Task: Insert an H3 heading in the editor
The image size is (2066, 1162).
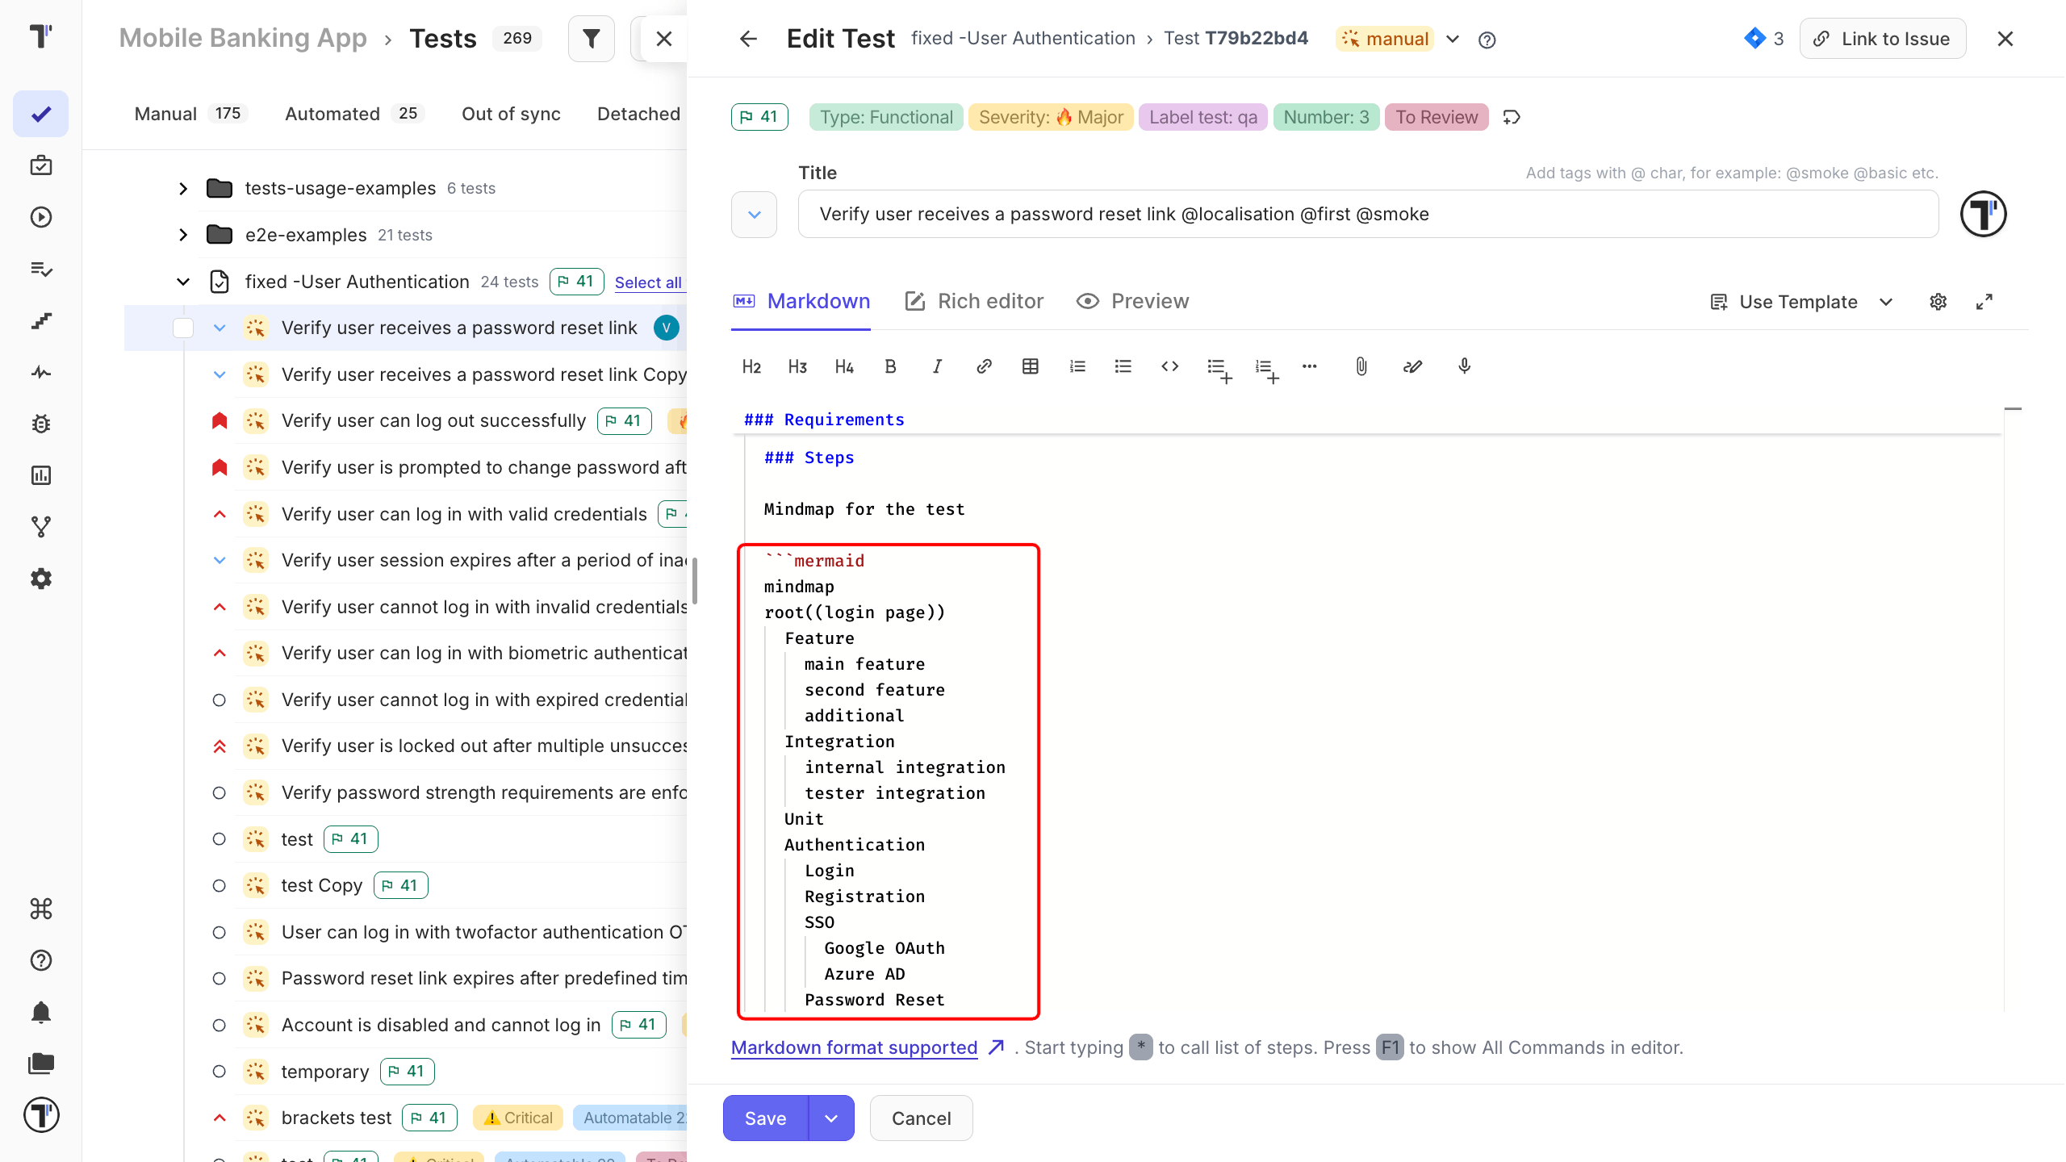Action: coord(797,367)
